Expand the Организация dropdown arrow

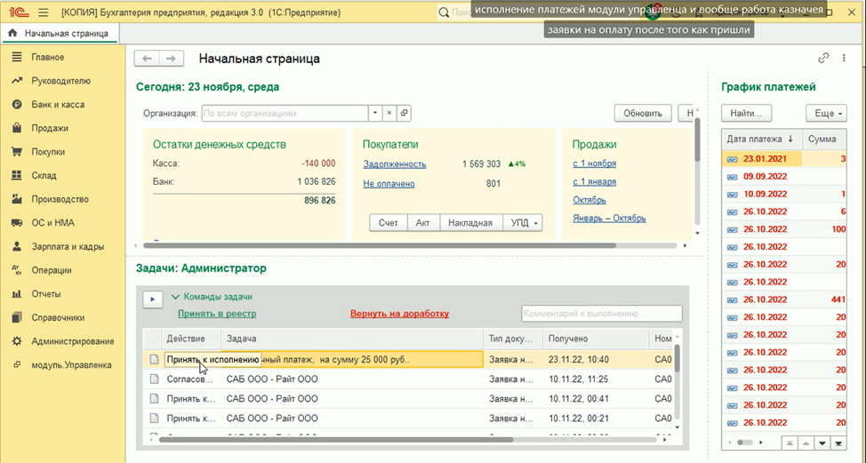[375, 113]
